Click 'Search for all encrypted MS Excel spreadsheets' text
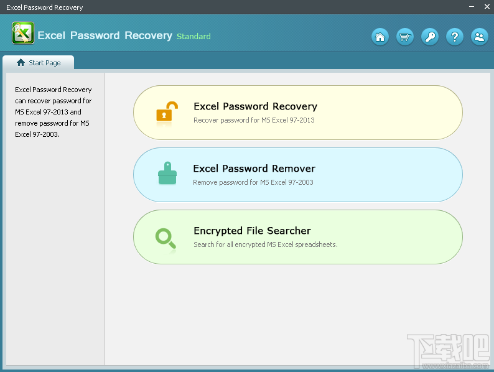The height and width of the screenshot is (372, 494). (266, 244)
